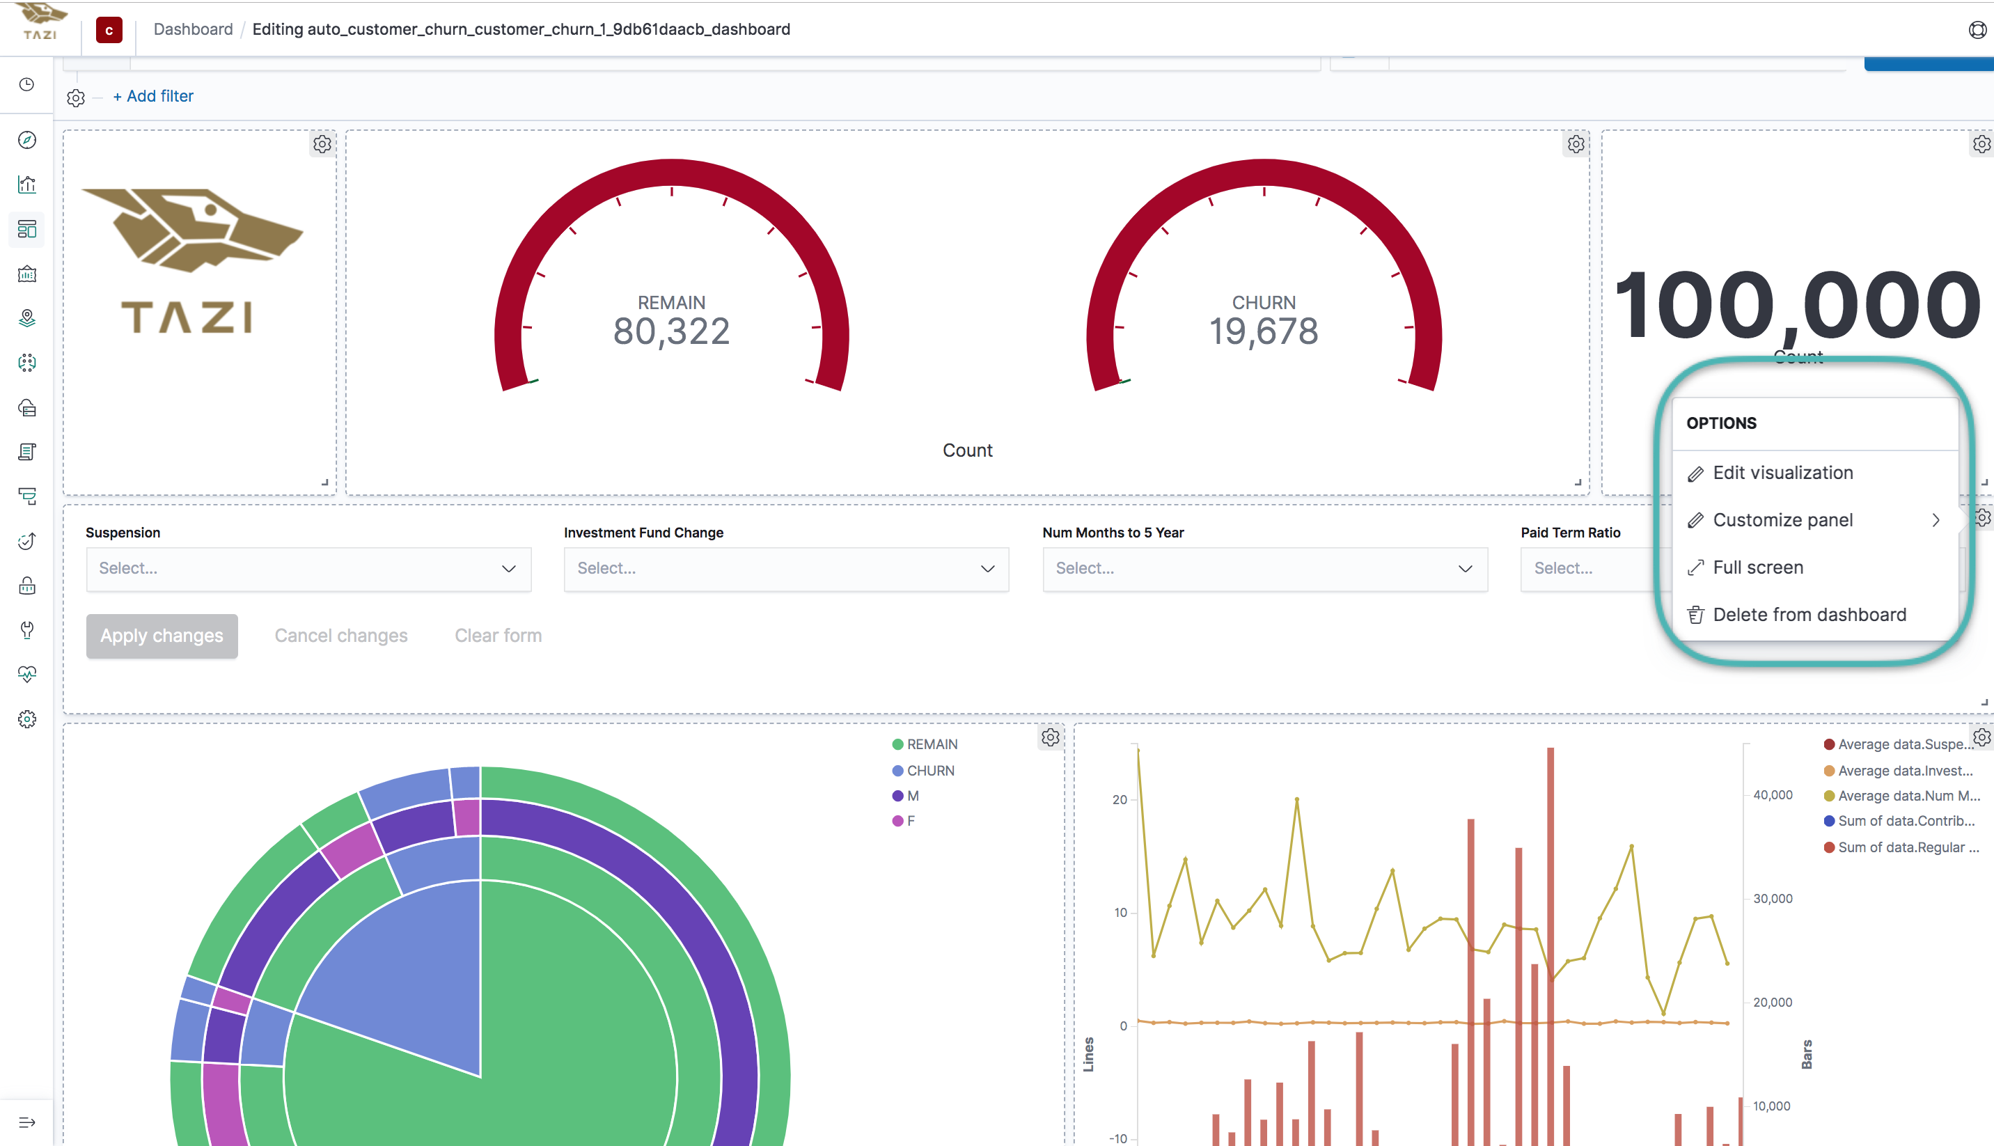Image resolution: width=1994 pixels, height=1146 pixels.
Task: Open the Investment Fund Change dropdown
Action: point(786,568)
